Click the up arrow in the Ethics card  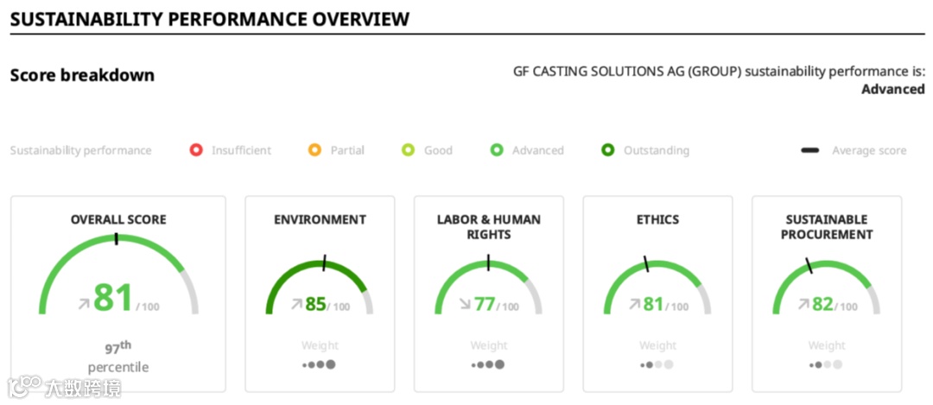(634, 305)
